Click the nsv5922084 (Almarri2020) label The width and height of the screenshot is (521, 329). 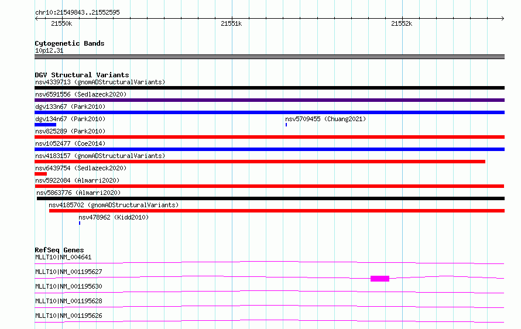[77, 180]
